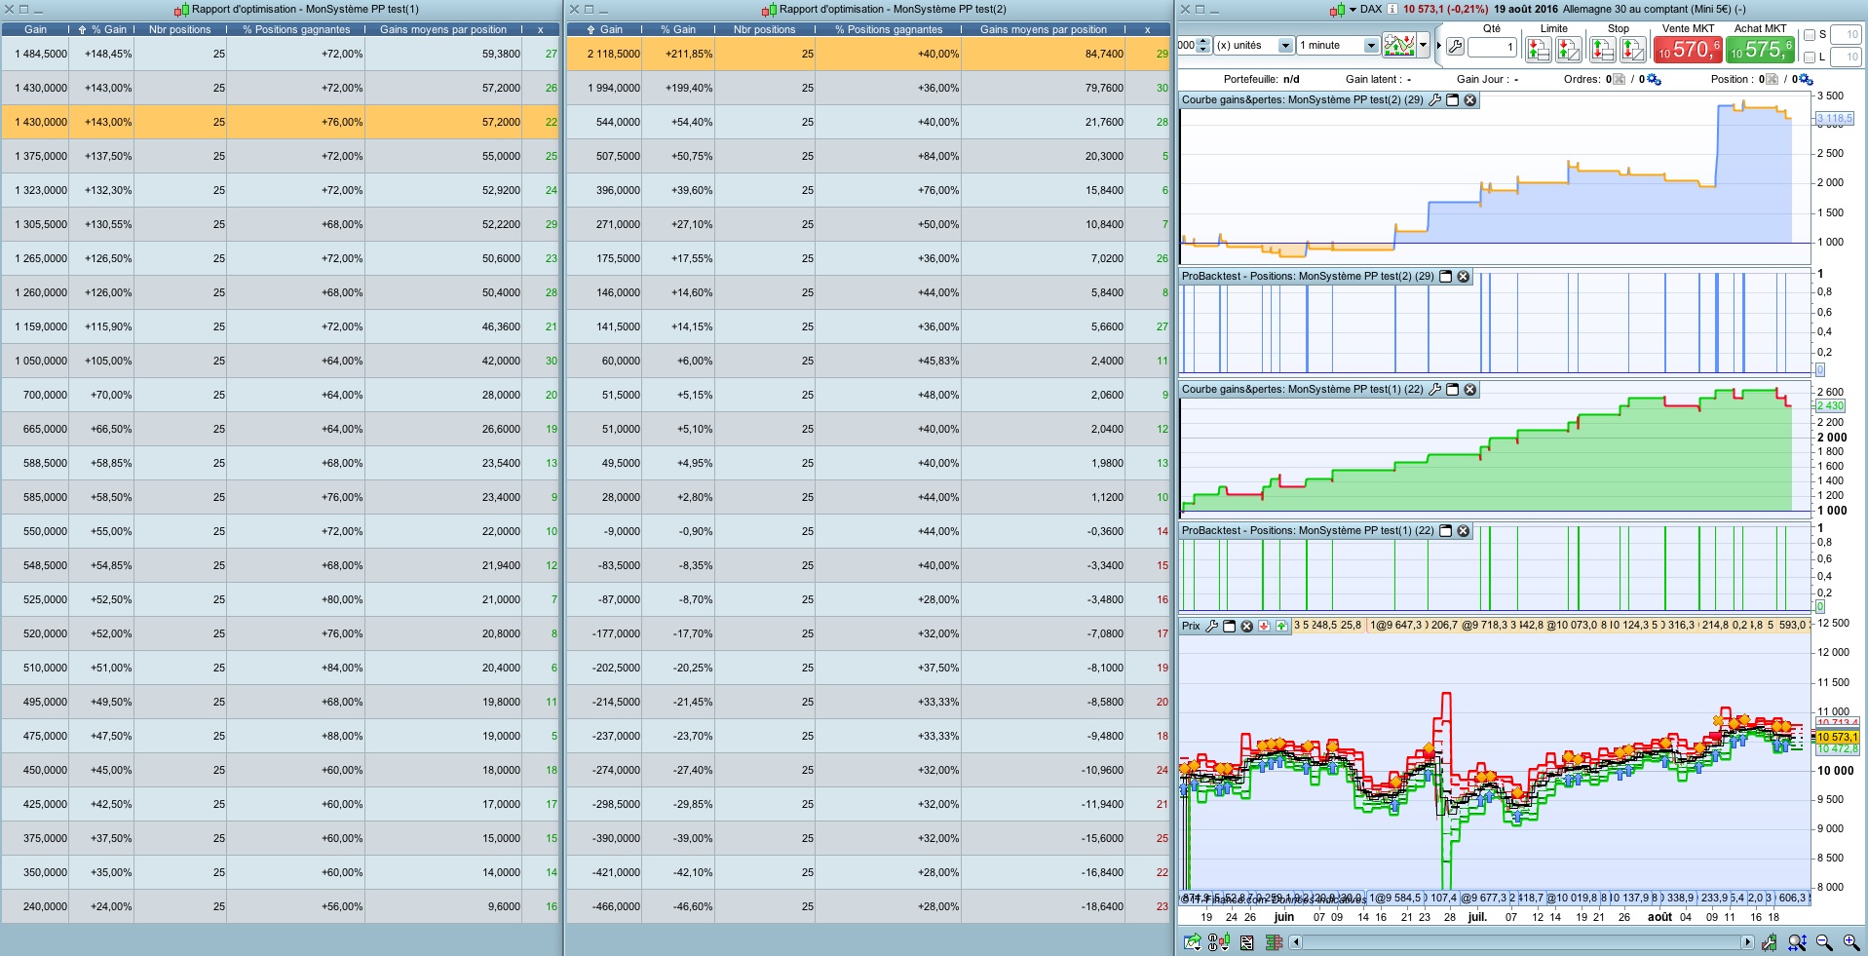This screenshot has height=956, width=1868.
Task: Click the zoom out magnifier icon
Action: pos(1824,942)
